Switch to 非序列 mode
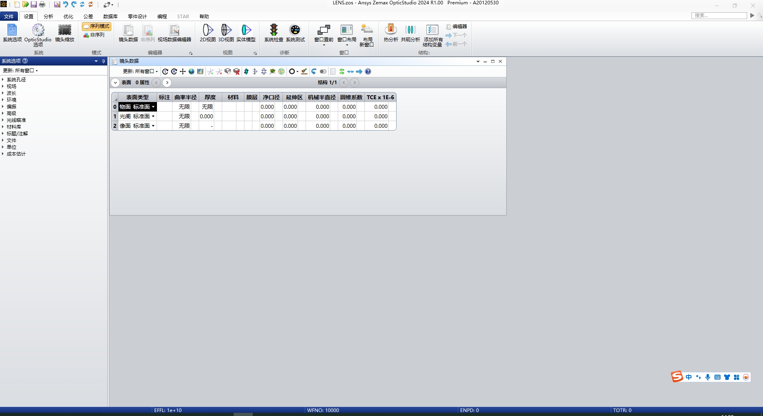Image resolution: width=763 pixels, height=416 pixels. (95, 35)
